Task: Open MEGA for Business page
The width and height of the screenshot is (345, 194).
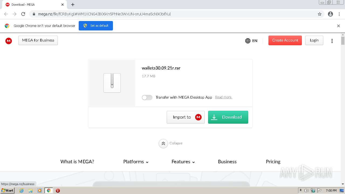Action: (x=38, y=40)
